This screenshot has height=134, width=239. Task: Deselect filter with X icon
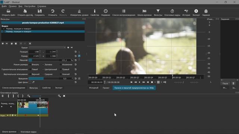click(x=30, y=44)
